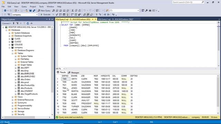Switch to the Messages results tab
The image size is (221, 124).
pos(74,73)
